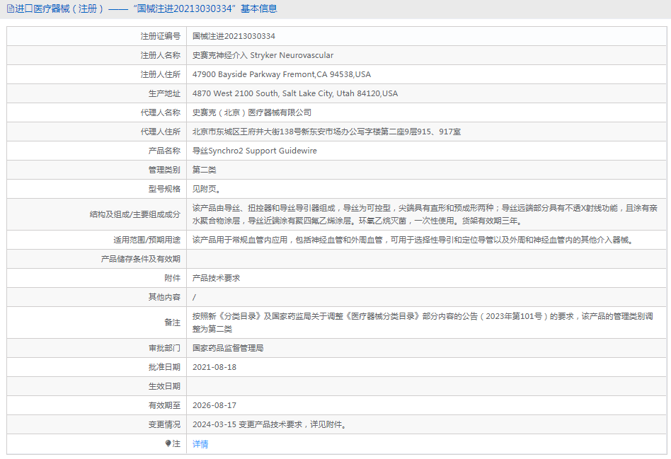Select intended use text 该产品用于常规血管内应用

[x=413, y=240]
